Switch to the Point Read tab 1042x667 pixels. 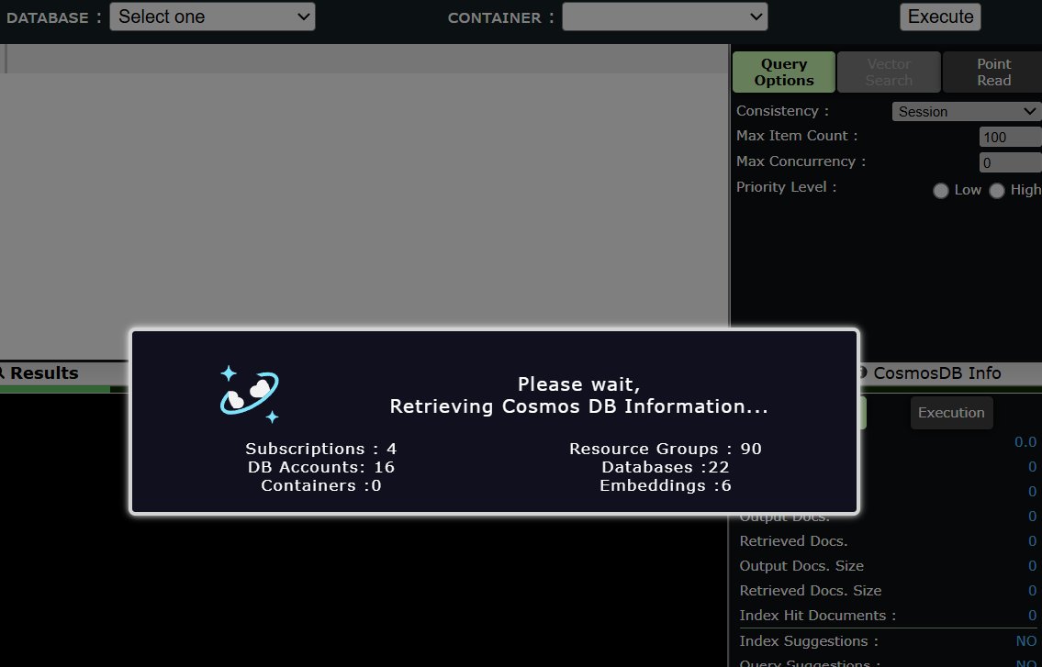coord(993,72)
